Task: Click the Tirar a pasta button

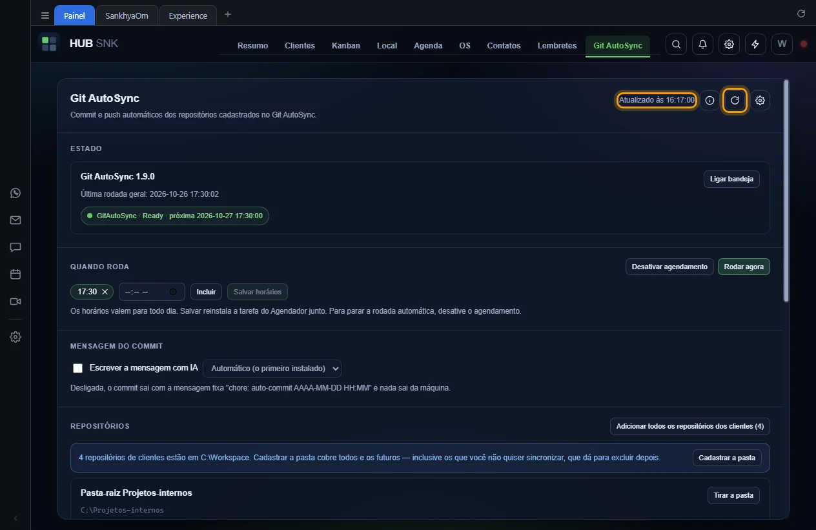Action: (x=733, y=496)
